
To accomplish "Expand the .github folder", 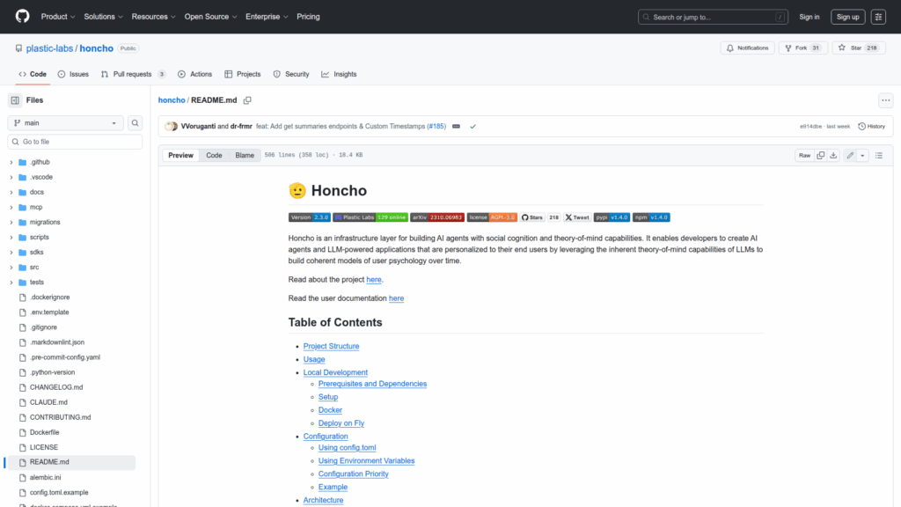I will coord(11,162).
